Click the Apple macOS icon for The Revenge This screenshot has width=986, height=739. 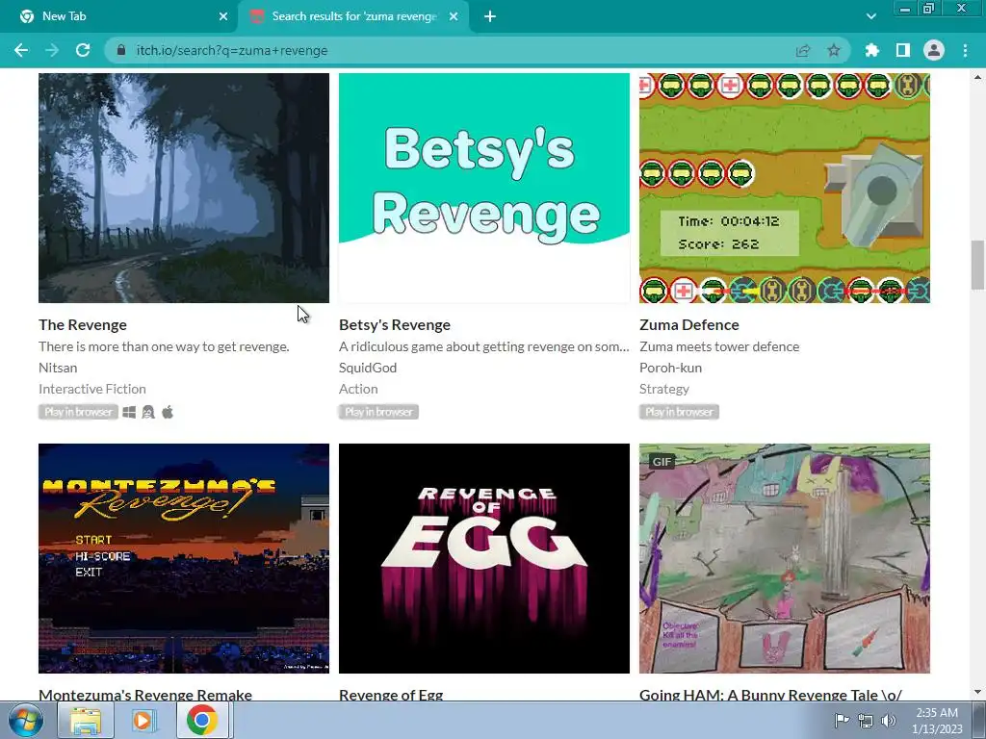click(x=168, y=412)
